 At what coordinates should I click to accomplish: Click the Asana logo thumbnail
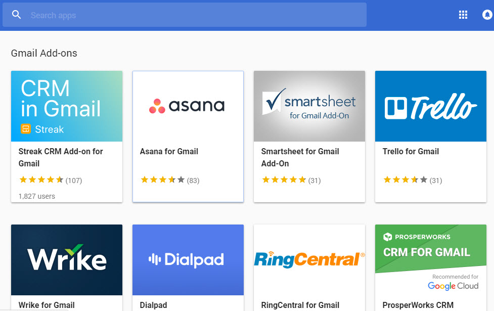tap(188, 106)
